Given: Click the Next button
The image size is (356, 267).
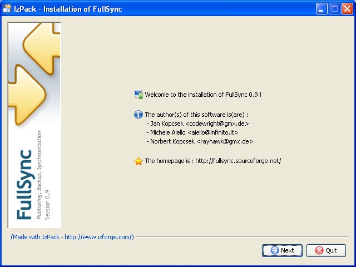Looking at the screenshot, I should tap(282, 250).
